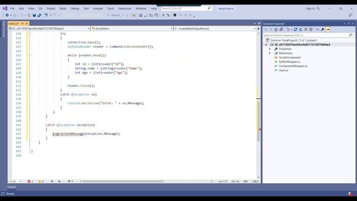Open the Data Sources side tab
Screen dimensions: 357x201
(4, 29)
